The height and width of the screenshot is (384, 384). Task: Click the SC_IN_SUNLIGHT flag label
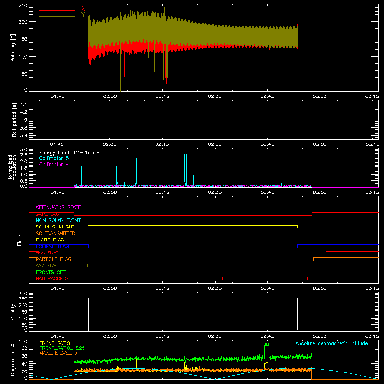(55, 227)
